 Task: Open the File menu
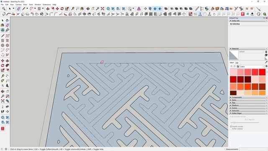(x=2, y=5)
